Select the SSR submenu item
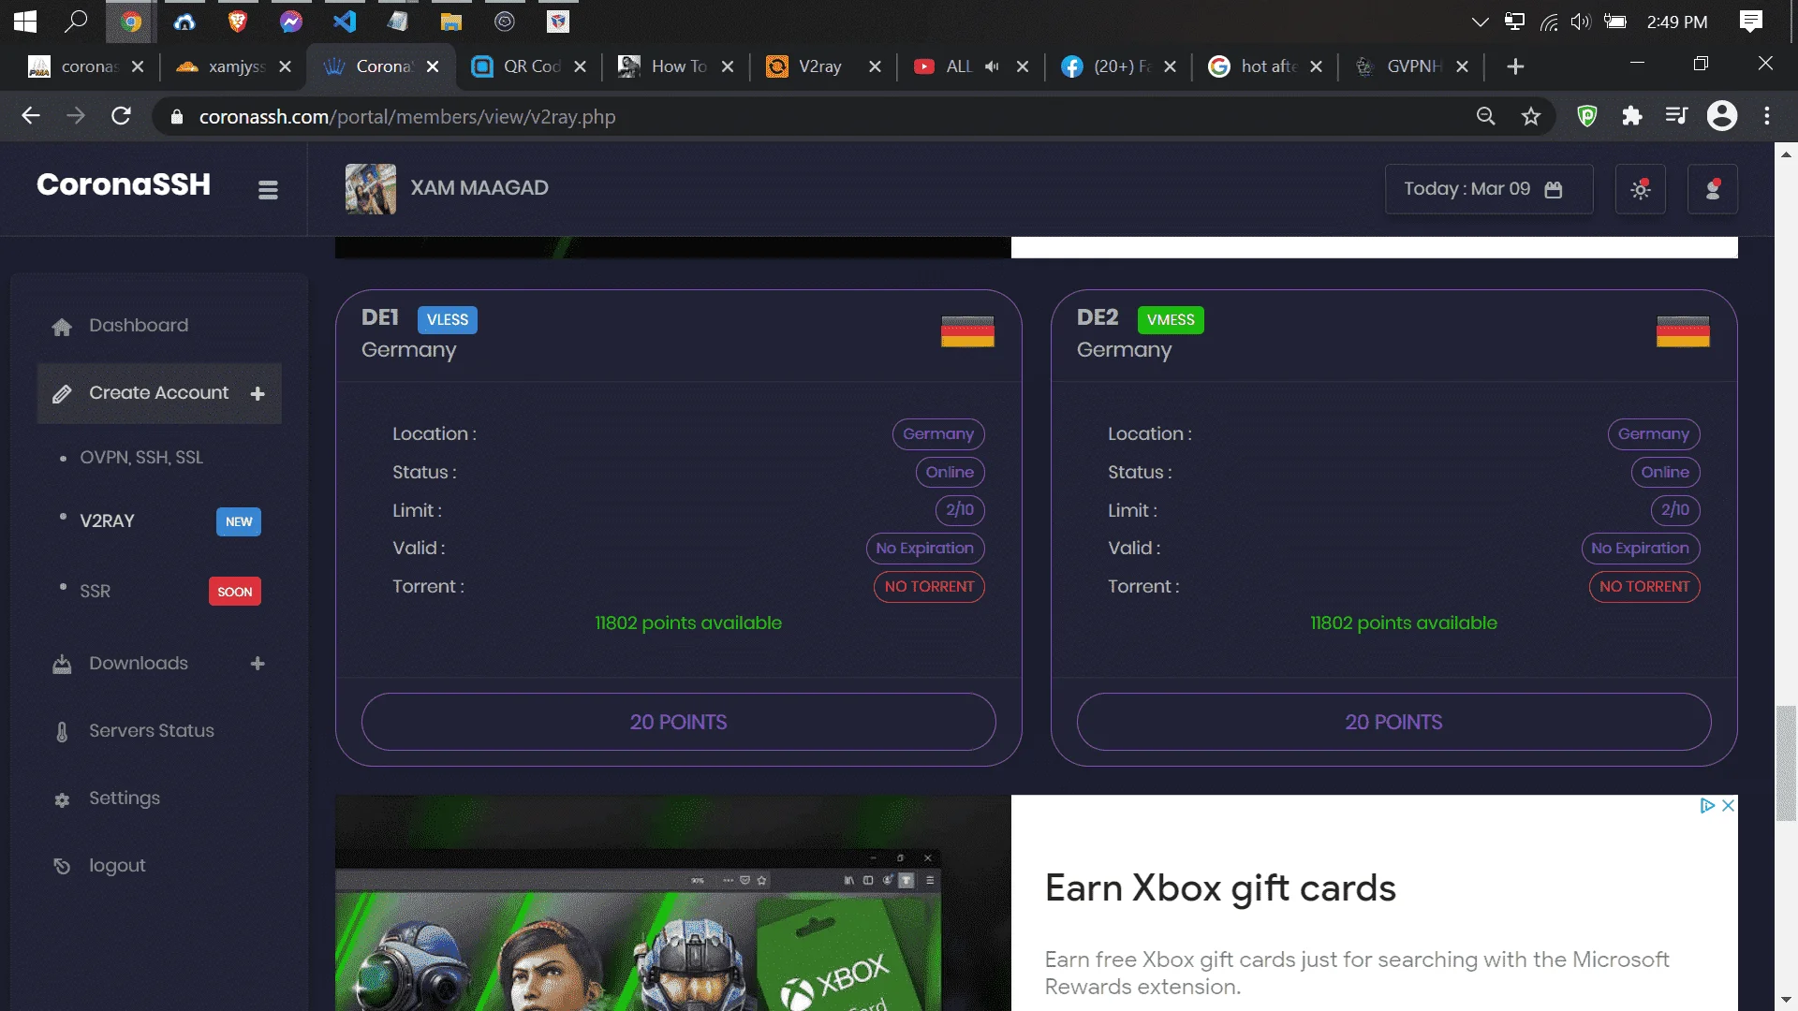 [95, 591]
